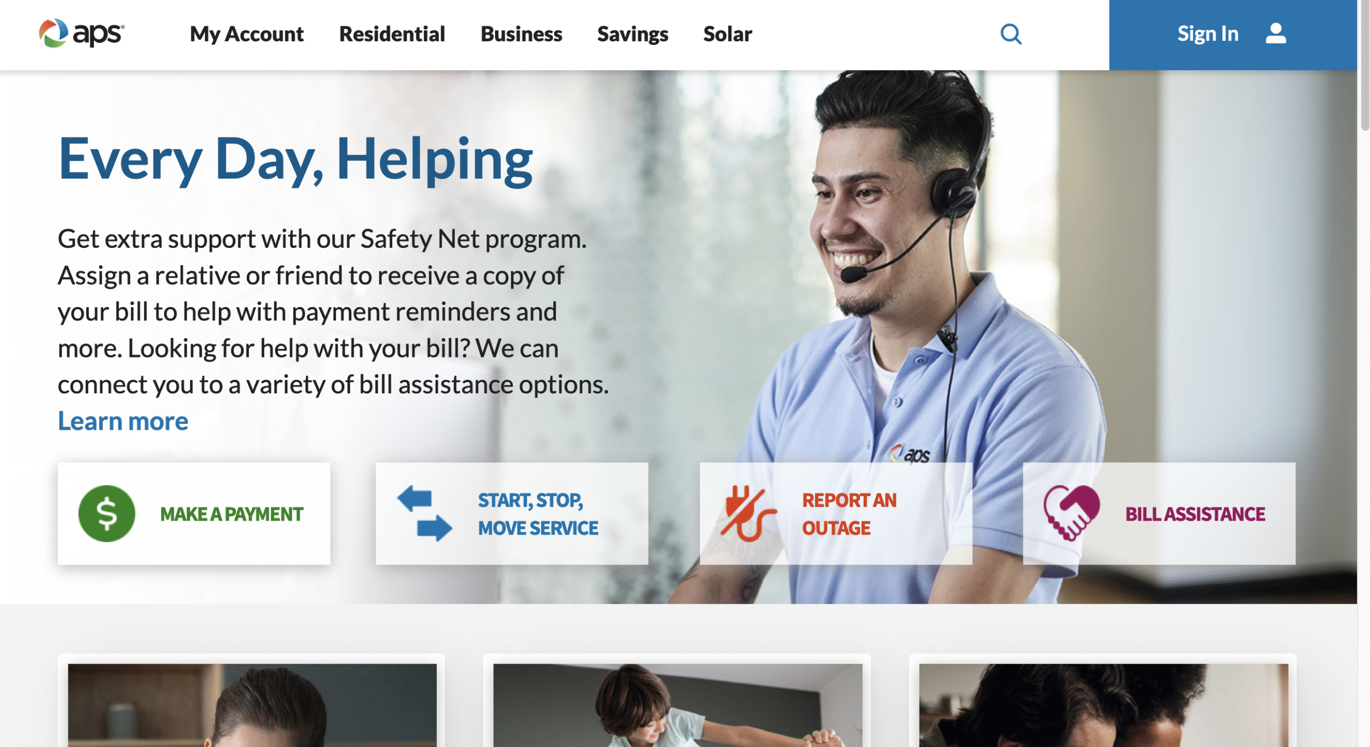The width and height of the screenshot is (1370, 747).
Task: Select START, STOP, MOVE SERVICE text
Action: pyautogui.click(x=538, y=514)
